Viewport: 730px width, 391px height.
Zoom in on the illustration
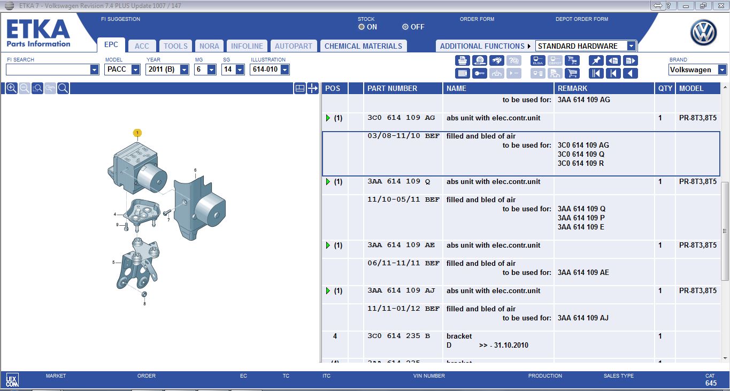(11, 88)
